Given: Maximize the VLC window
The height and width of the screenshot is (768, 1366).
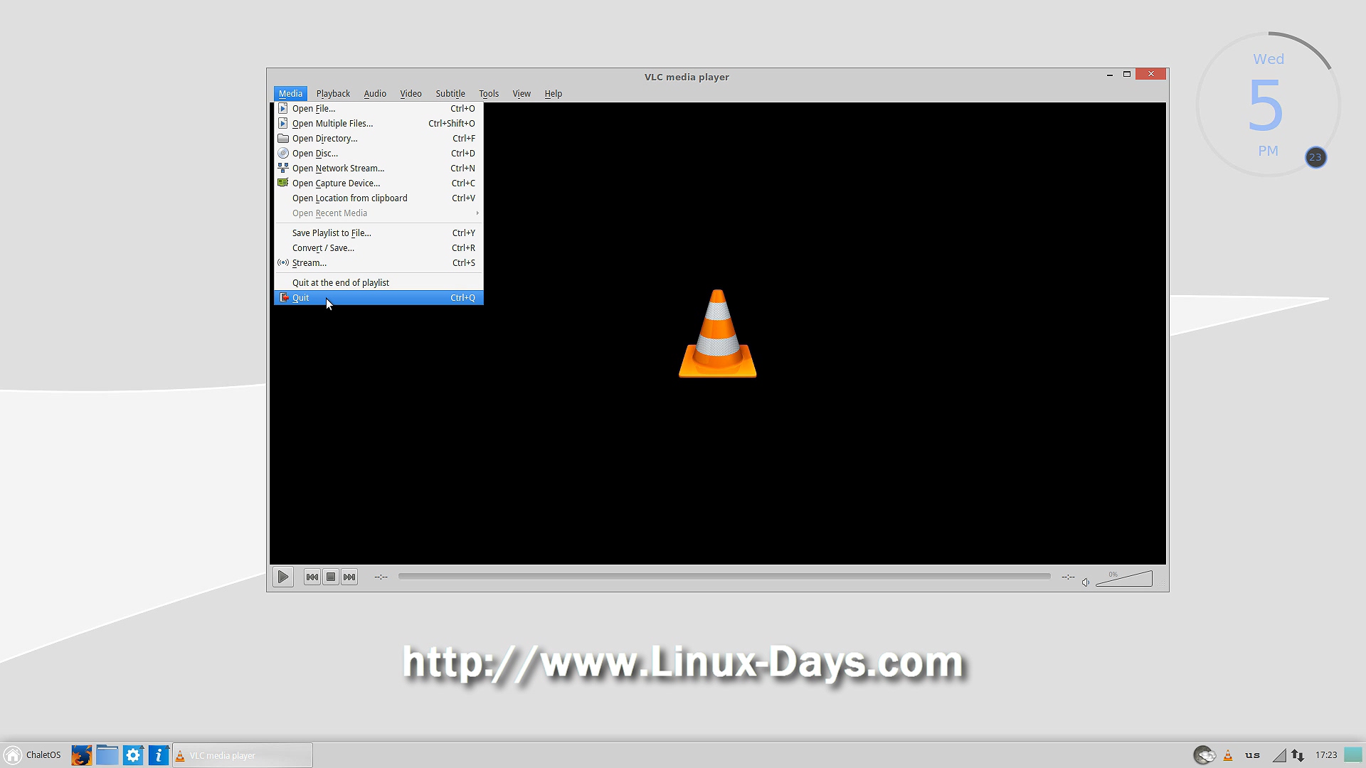Looking at the screenshot, I should [x=1127, y=74].
